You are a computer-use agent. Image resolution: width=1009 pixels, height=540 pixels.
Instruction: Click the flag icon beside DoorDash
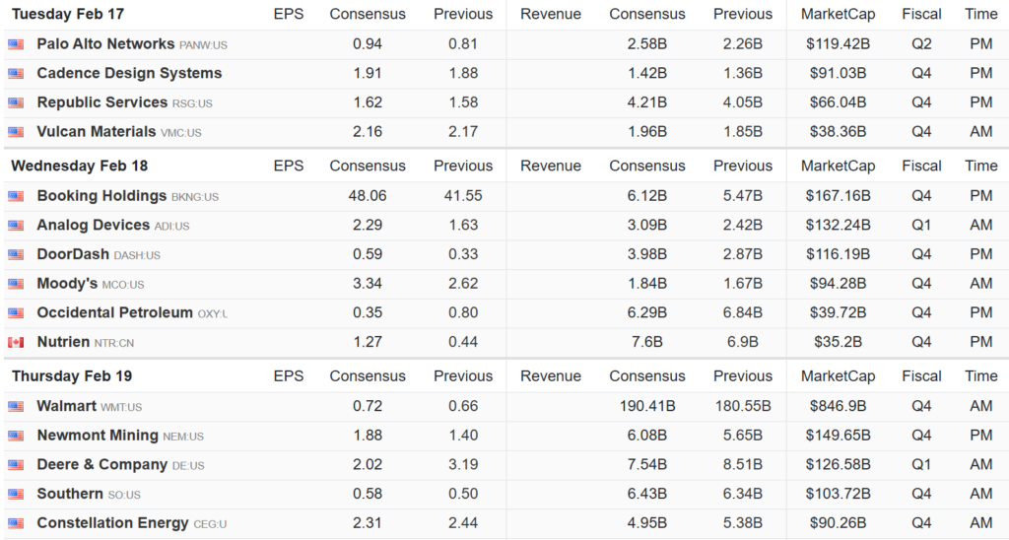pos(16,254)
